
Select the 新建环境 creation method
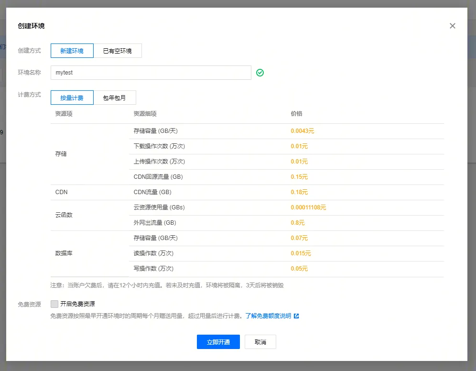(x=72, y=51)
